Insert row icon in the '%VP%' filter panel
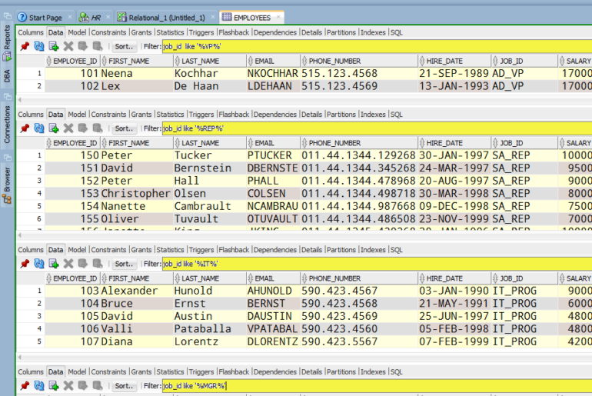592x396 pixels. [54, 46]
